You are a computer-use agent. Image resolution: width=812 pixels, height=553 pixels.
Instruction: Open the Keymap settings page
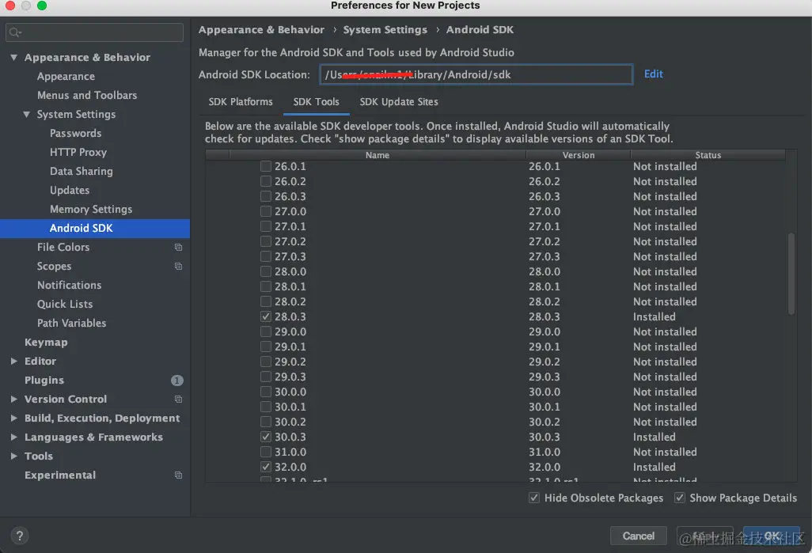[46, 343]
